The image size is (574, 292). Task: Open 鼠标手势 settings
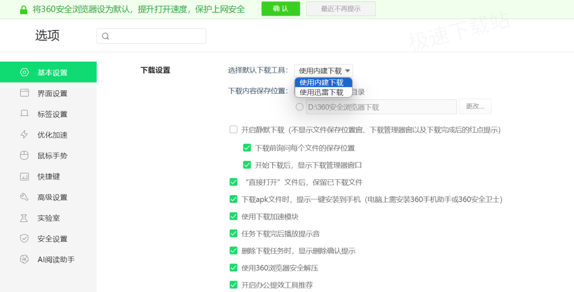coord(48,155)
